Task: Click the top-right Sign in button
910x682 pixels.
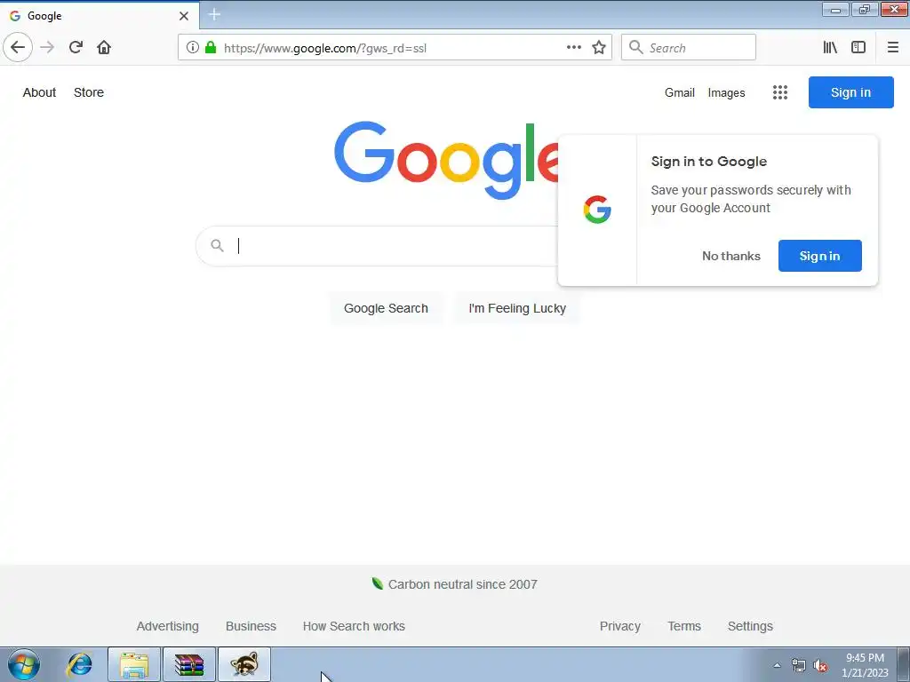Action: click(850, 92)
